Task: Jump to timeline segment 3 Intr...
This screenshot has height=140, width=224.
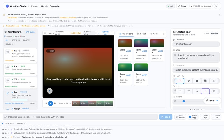Action: (x=92, y=103)
